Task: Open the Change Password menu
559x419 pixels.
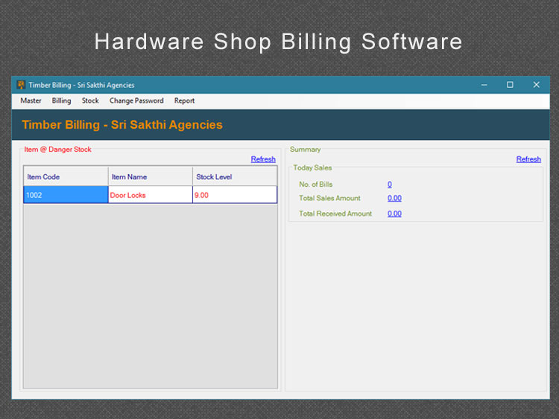Action: click(x=136, y=100)
